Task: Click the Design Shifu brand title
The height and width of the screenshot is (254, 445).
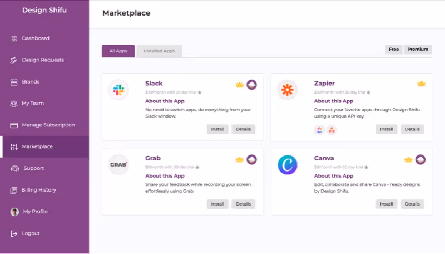Action: point(44,10)
